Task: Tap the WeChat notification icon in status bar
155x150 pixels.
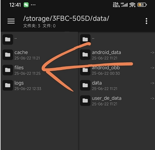Action: pos(26,5)
